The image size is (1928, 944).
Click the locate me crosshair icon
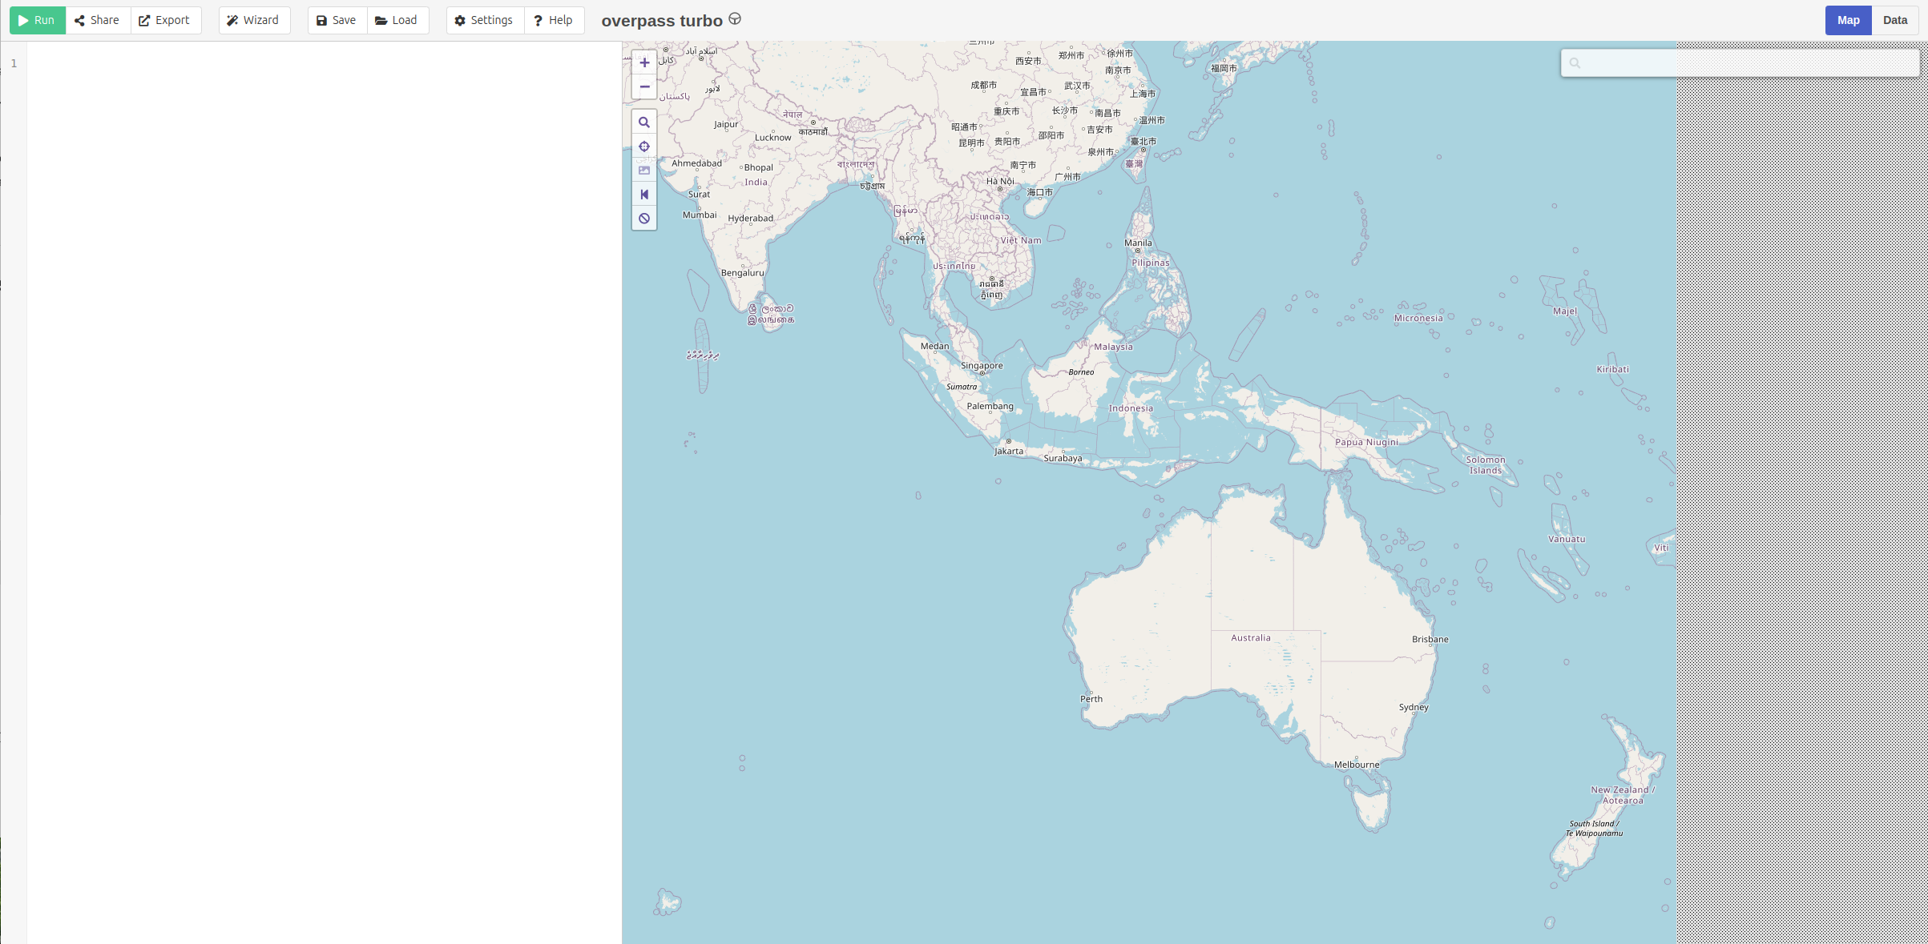(644, 147)
